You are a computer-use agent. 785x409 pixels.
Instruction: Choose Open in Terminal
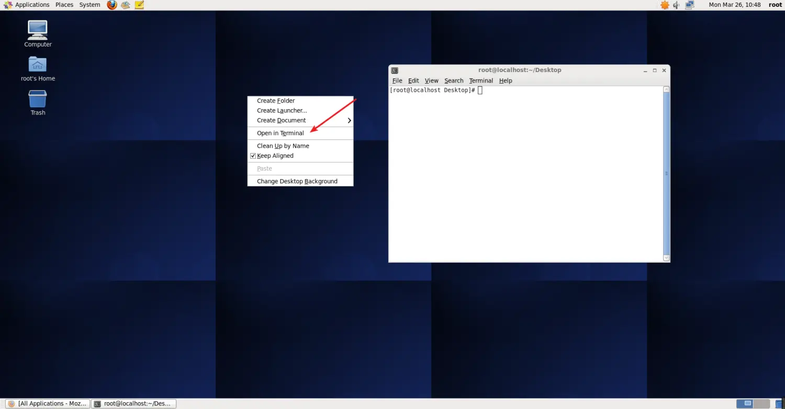coord(300,133)
